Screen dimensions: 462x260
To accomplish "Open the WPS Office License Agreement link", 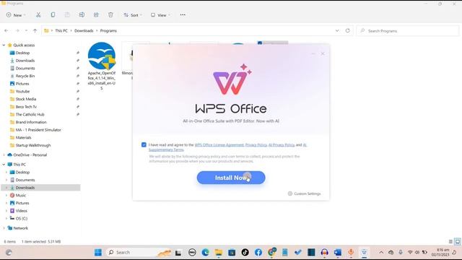I will [219, 144].
